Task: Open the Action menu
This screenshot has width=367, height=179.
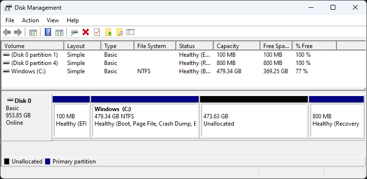Action: [x=31, y=20]
